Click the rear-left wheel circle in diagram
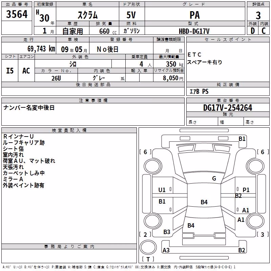271x271 pixels. tap(153, 221)
